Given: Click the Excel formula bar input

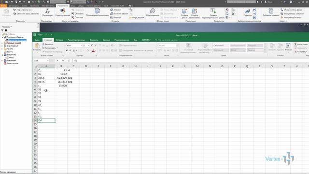Looking at the screenshot, I should pyautogui.click(x=190, y=60).
